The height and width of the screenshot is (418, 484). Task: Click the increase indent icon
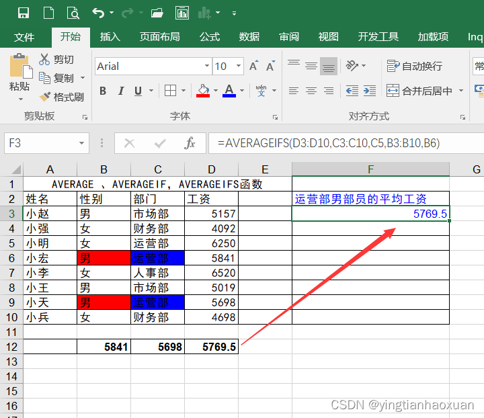point(370,91)
